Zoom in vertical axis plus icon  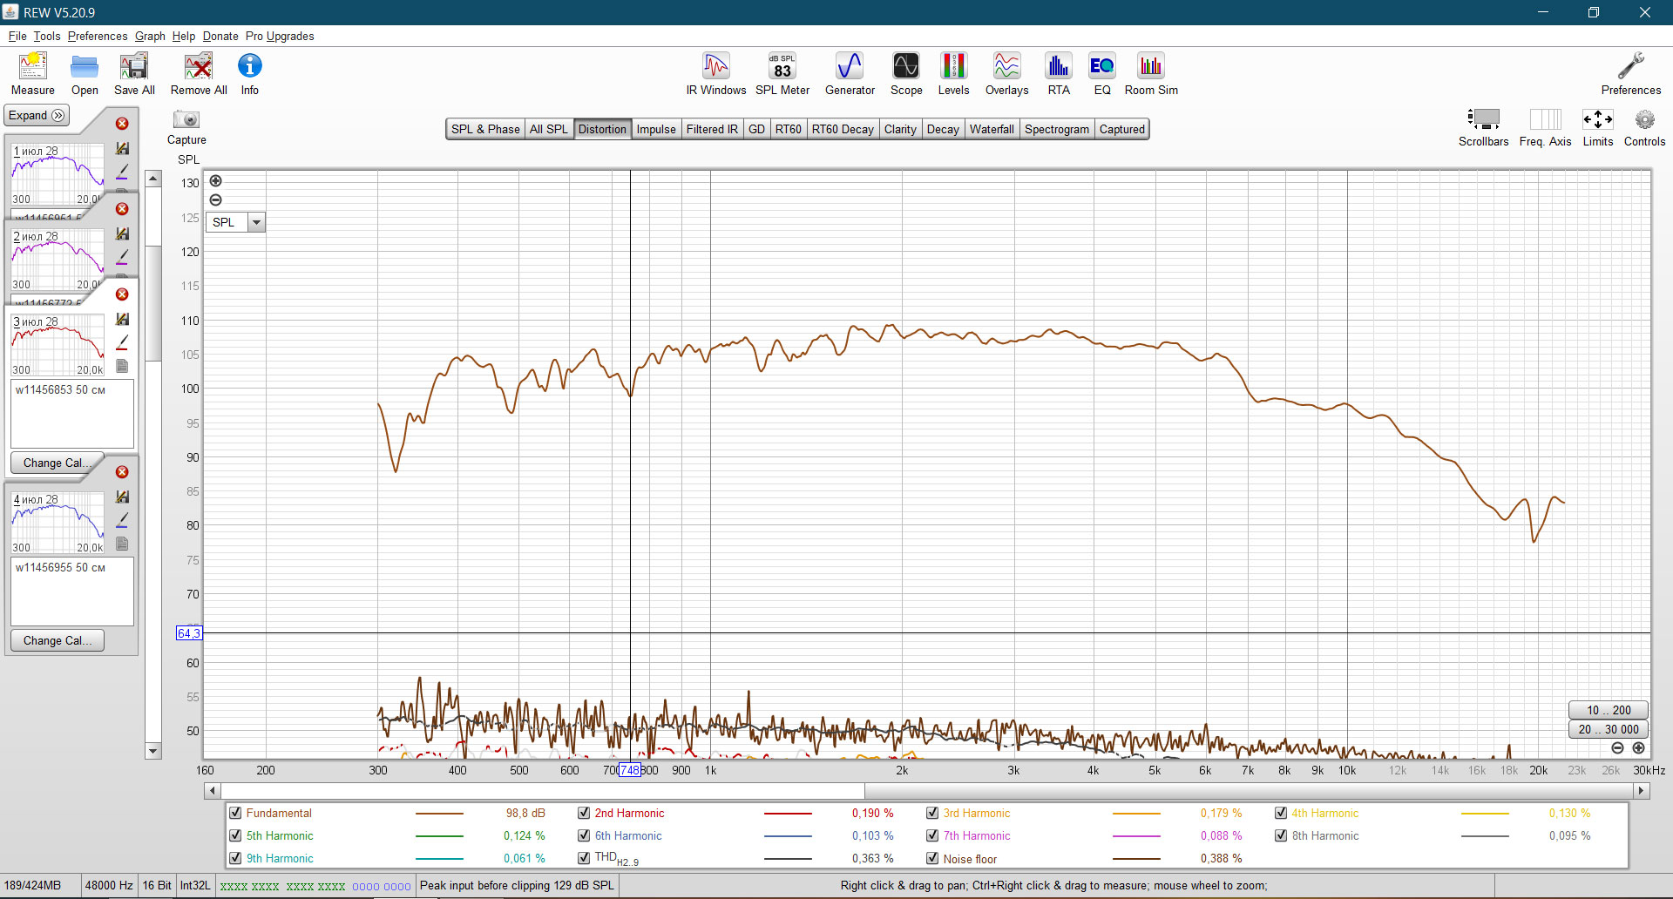[x=216, y=181]
